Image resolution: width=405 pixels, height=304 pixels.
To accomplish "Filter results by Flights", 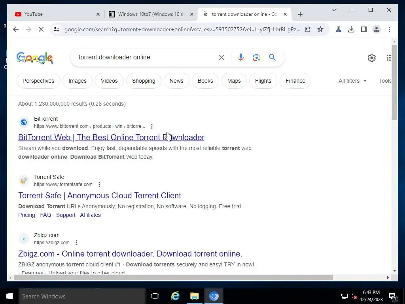I will [263, 81].
